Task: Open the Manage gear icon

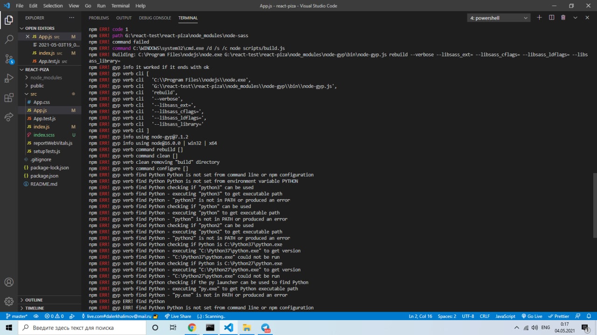Action: tap(9, 301)
